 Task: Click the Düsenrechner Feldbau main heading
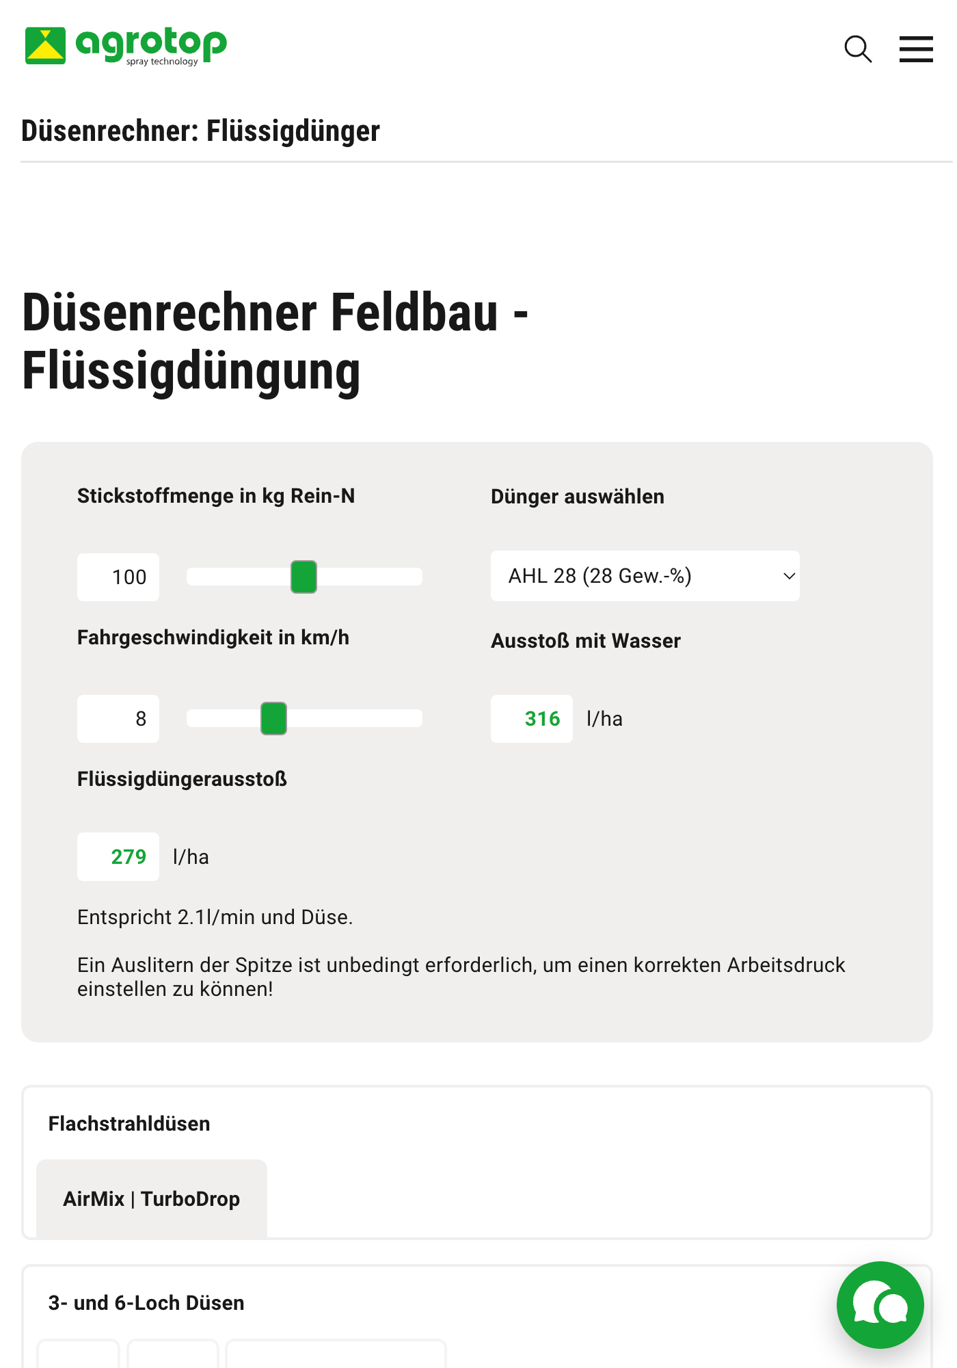tap(275, 341)
